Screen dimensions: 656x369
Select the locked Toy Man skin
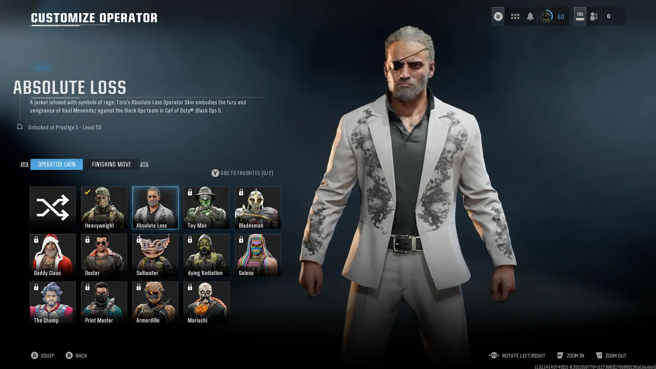pos(206,208)
